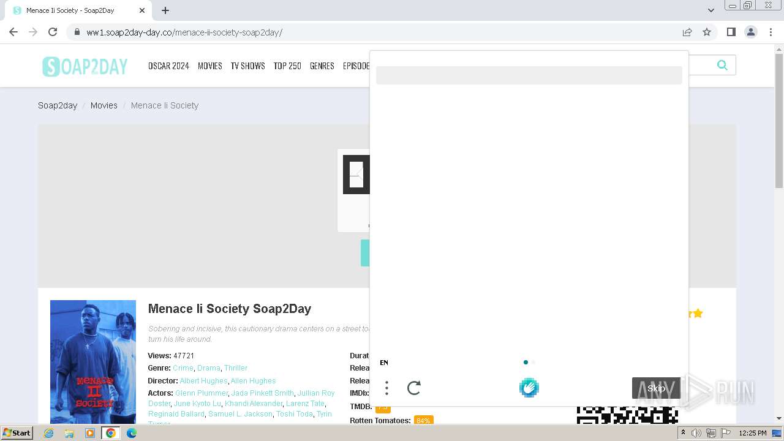This screenshot has width=784, height=441.
Task: Click the browser back arrow
Action: [13, 32]
